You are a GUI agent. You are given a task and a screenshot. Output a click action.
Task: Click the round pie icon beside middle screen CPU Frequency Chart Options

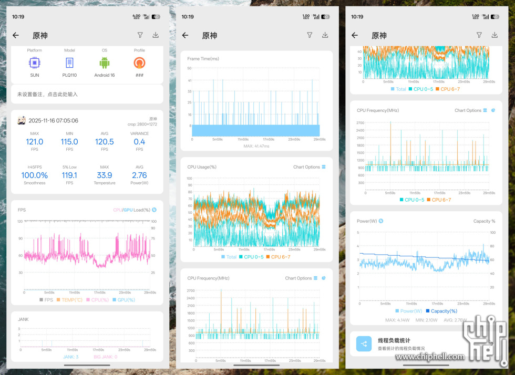click(324, 278)
